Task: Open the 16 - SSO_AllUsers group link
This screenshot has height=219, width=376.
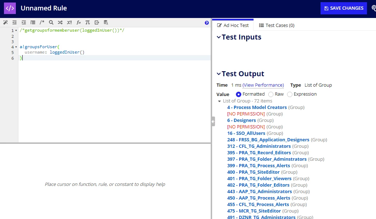Action: (x=246, y=133)
